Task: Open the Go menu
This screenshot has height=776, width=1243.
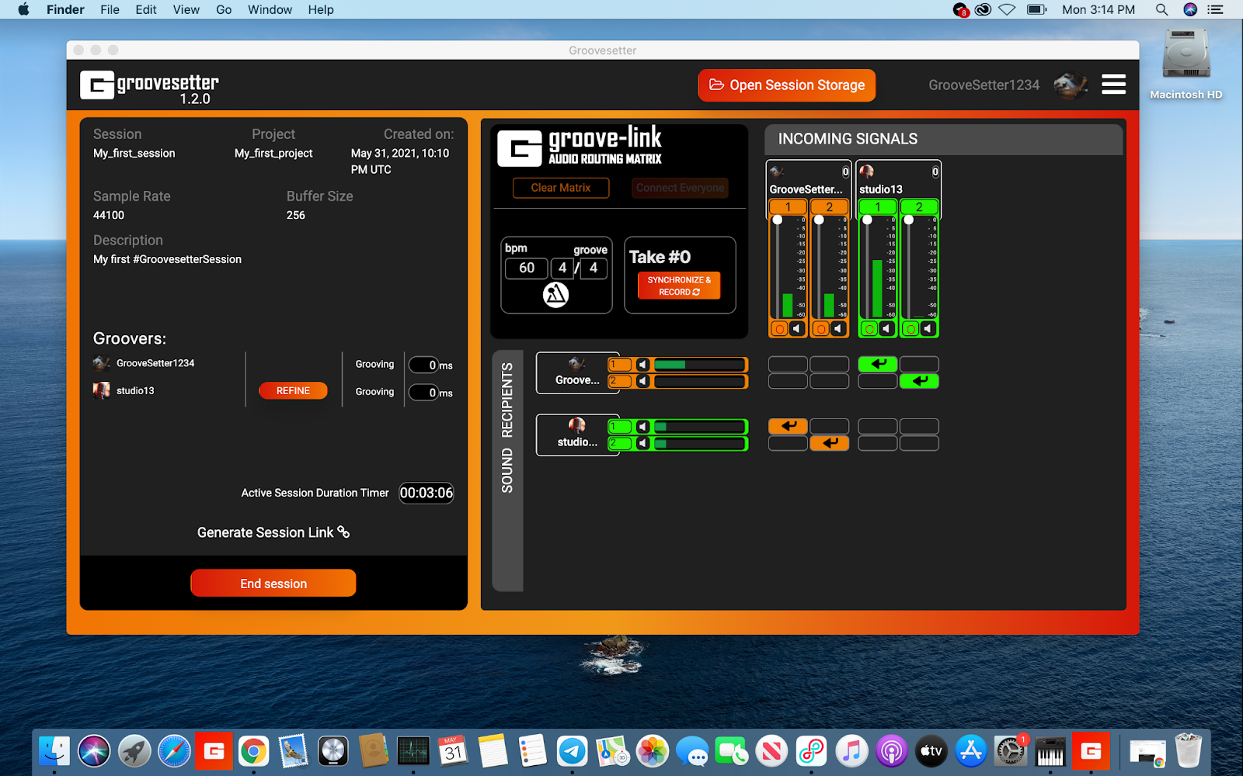Action: (x=224, y=9)
